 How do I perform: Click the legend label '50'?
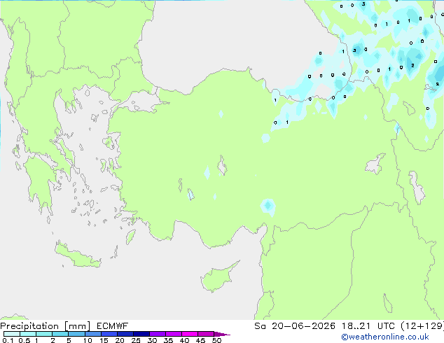[x=216, y=340]
